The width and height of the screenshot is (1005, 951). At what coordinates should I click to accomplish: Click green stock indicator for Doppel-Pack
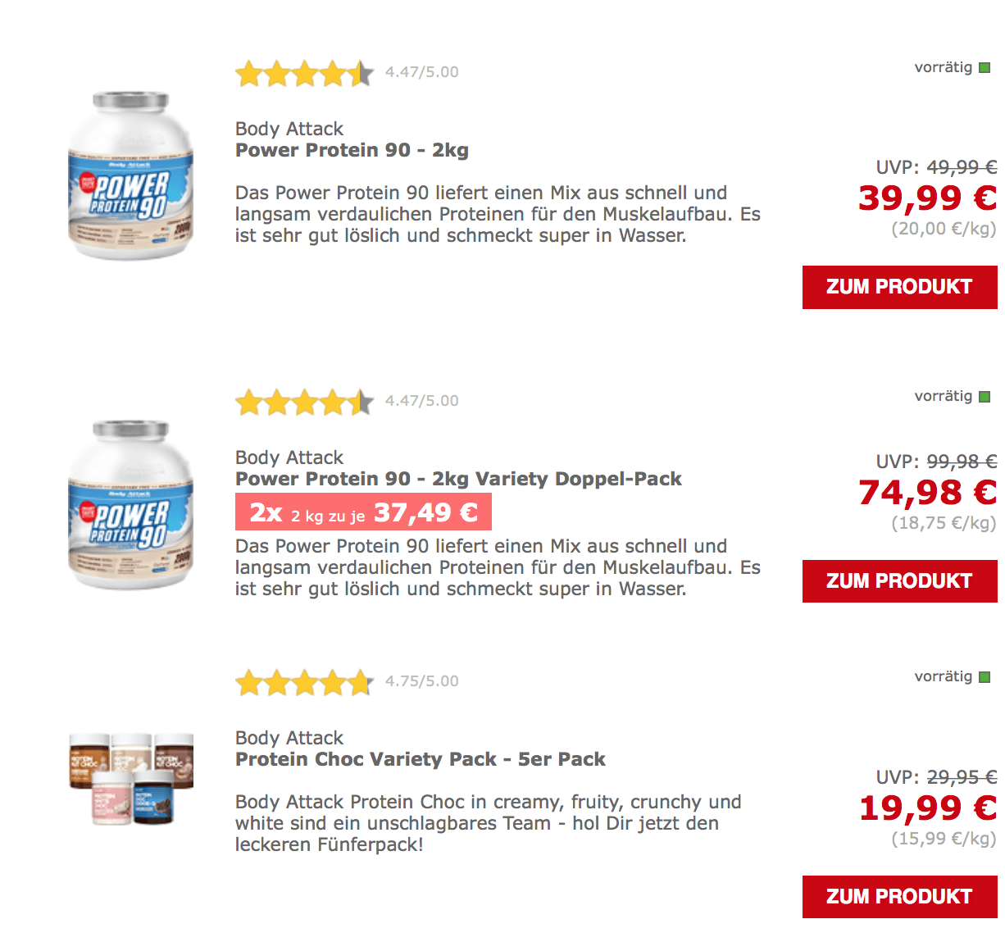(x=985, y=397)
